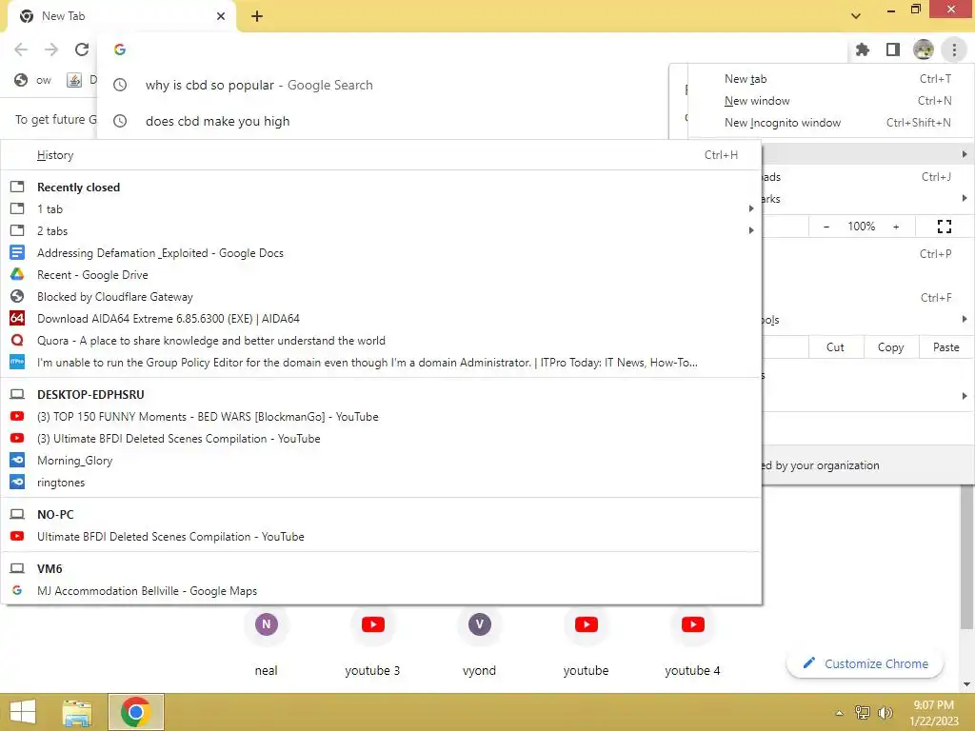The image size is (975, 731).
Task: Click Copy in the Edit row
Action: (x=890, y=346)
